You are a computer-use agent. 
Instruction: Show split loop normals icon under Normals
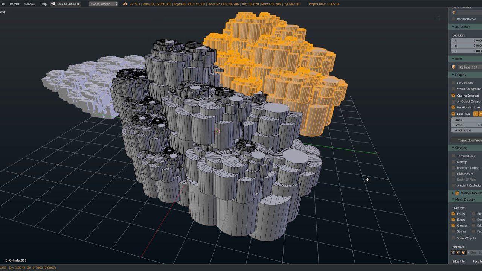tap(458, 253)
